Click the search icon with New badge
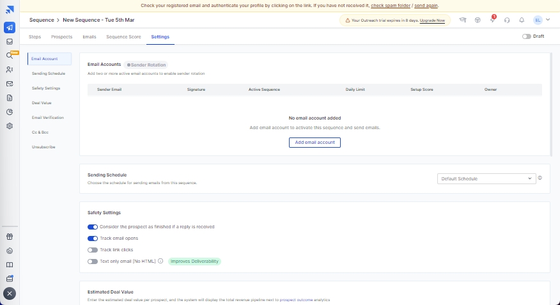The height and width of the screenshot is (305, 560). coord(10,56)
